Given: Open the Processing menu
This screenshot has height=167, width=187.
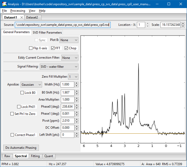Looking at the screenshot, I should point(18,11).
